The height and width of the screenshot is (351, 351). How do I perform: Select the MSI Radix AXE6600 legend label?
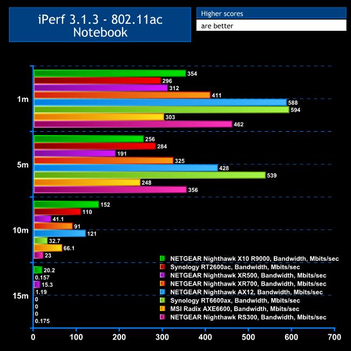pyautogui.click(x=234, y=309)
